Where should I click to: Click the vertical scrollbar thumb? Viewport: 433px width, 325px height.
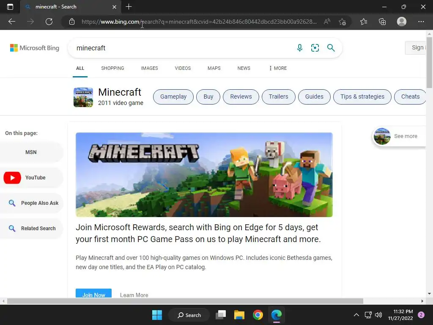pos(429,63)
